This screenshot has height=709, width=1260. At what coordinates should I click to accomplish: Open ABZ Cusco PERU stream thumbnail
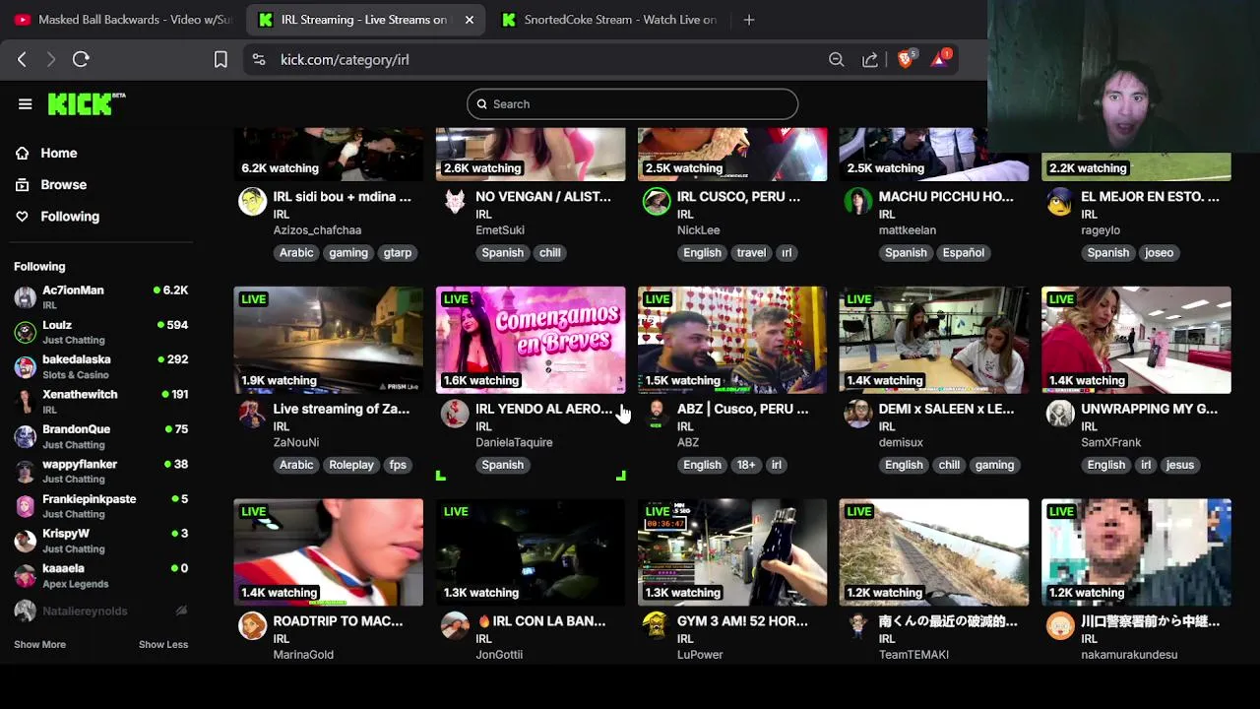coord(732,340)
